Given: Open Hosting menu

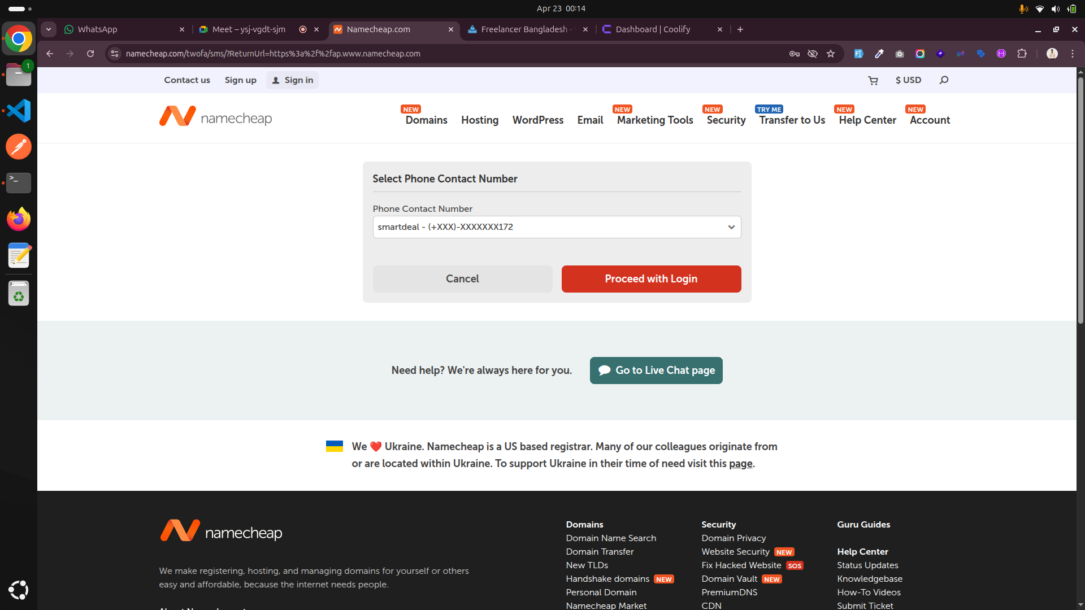Looking at the screenshot, I should [x=480, y=120].
